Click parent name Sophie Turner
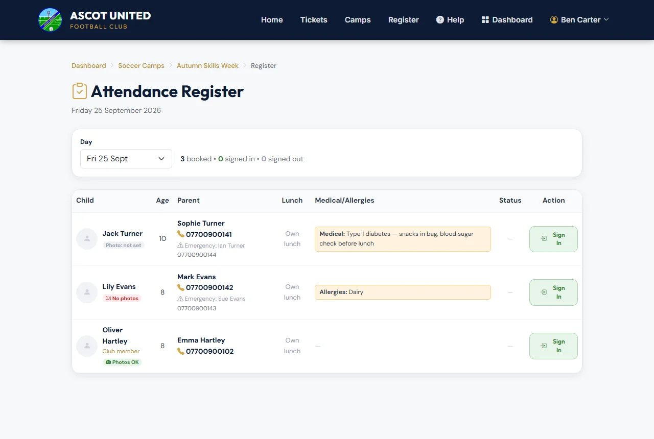 (x=201, y=223)
